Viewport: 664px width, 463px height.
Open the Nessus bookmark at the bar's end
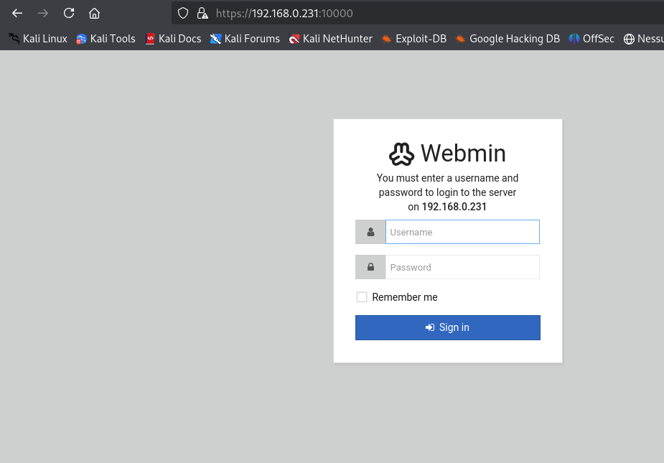644,39
